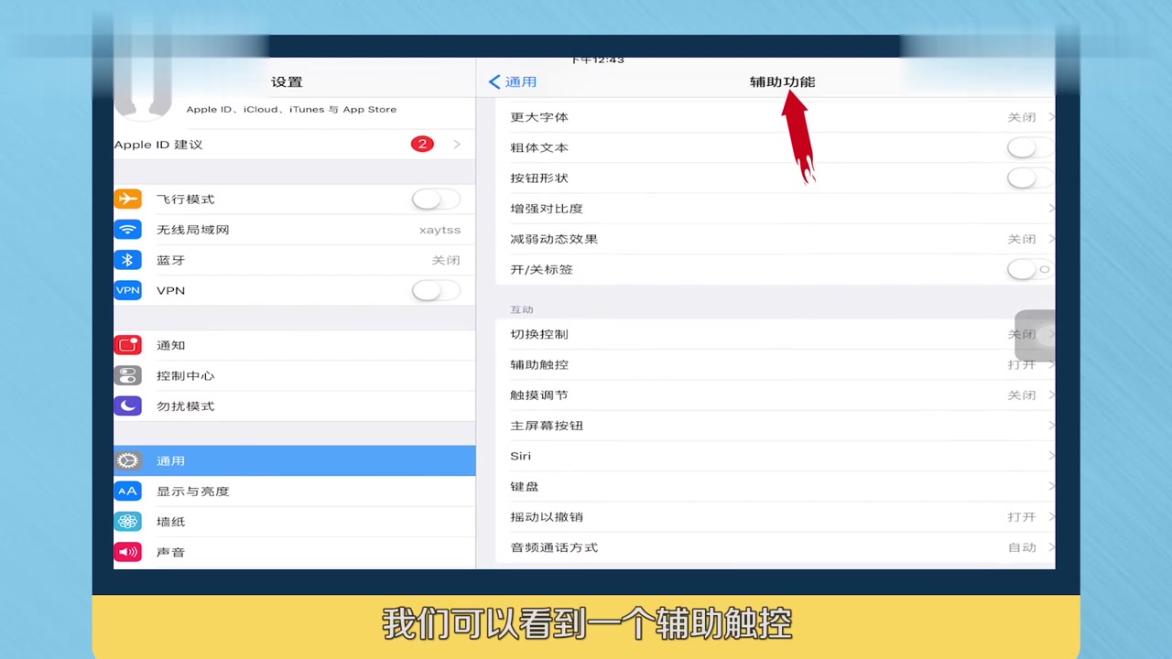Open chevron on Siri row
Image resolution: width=1172 pixels, height=659 pixels.
(x=1051, y=456)
